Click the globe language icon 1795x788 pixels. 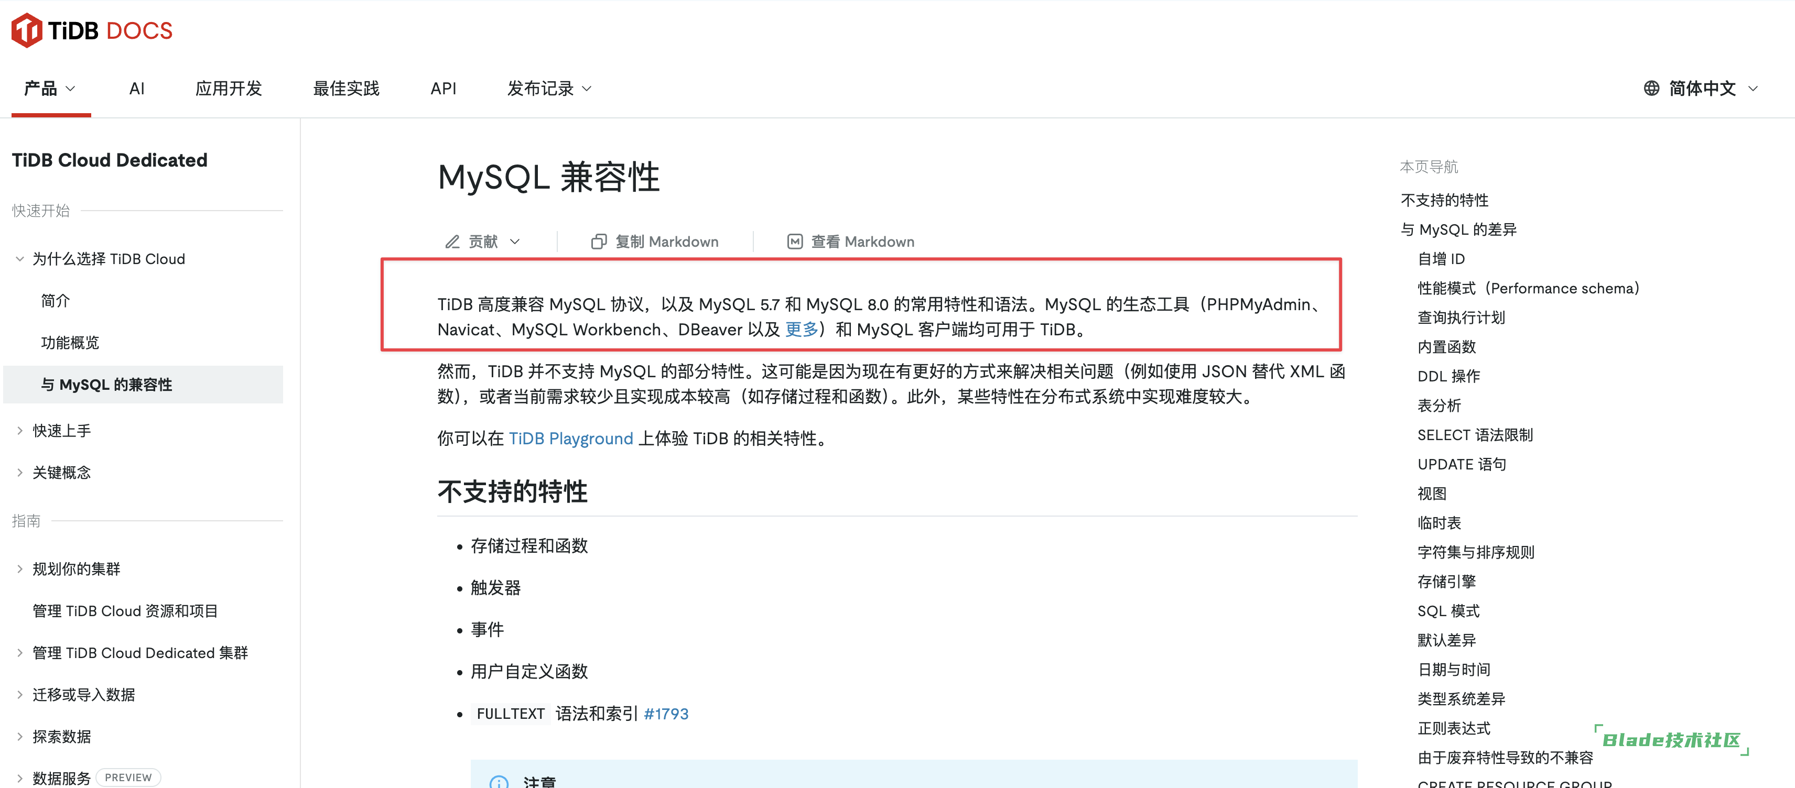(x=1651, y=89)
